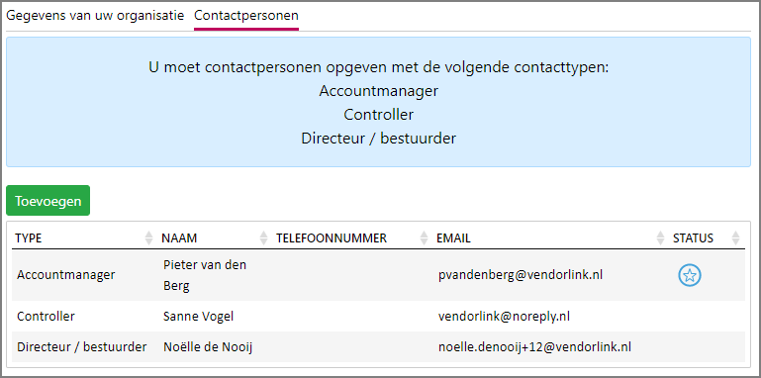Click the TELEFOONNUMMER column header

tap(332, 237)
